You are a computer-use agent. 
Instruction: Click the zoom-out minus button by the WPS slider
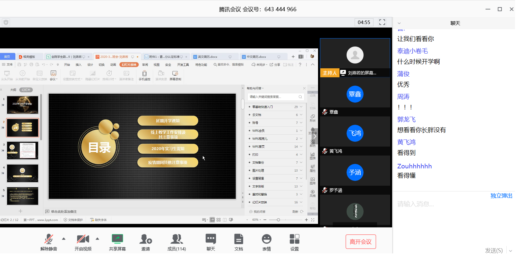tap(265, 220)
